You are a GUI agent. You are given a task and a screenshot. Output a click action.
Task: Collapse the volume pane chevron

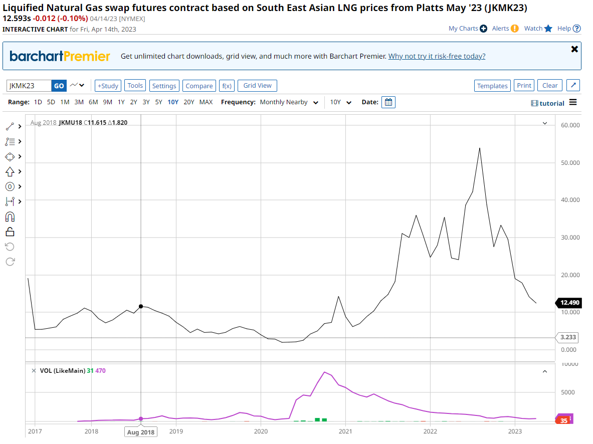coord(545,371)
